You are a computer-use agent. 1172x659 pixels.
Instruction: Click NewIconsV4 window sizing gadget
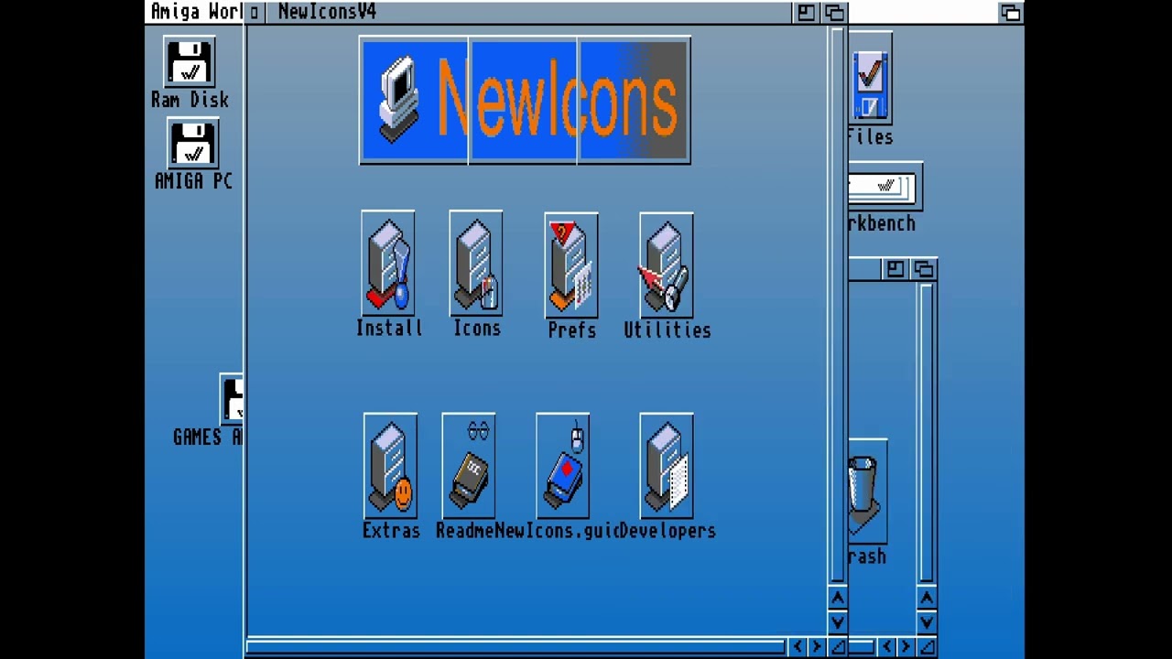click(837, 647)
